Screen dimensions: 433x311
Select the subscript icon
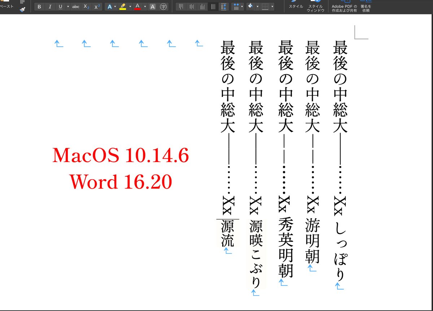(86, 6)
